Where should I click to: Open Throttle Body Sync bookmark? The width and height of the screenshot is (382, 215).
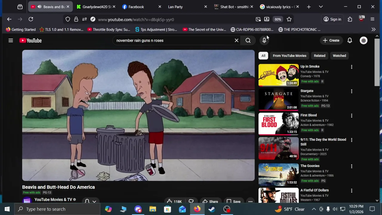tap(109, 29)
